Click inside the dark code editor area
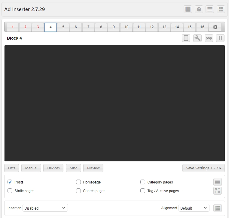This screenshot has height=218, width=229. pos(114,103)
